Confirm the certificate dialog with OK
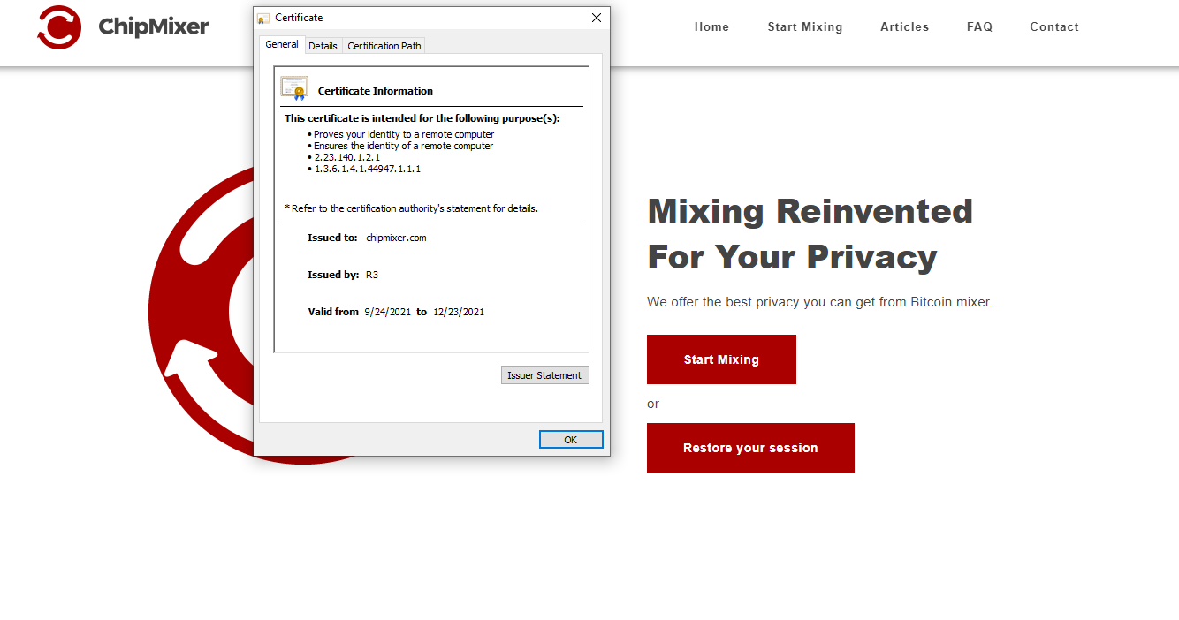 571,440
